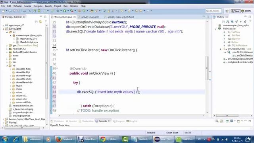
Task: Select proguard-project.txt file
Action: [x=23, y=112]
